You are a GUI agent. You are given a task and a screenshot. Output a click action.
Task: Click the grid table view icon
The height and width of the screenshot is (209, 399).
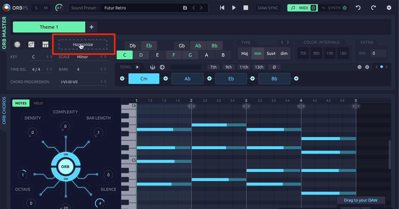45,45
